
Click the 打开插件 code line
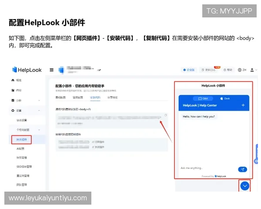click(x=81, y=142)
